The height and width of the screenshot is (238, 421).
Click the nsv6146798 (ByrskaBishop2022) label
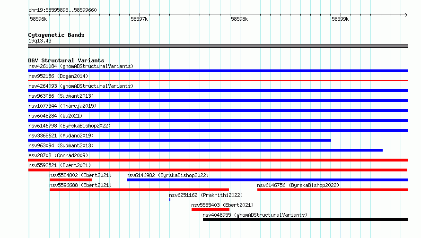pyautogui.click(x=70, y=126)
